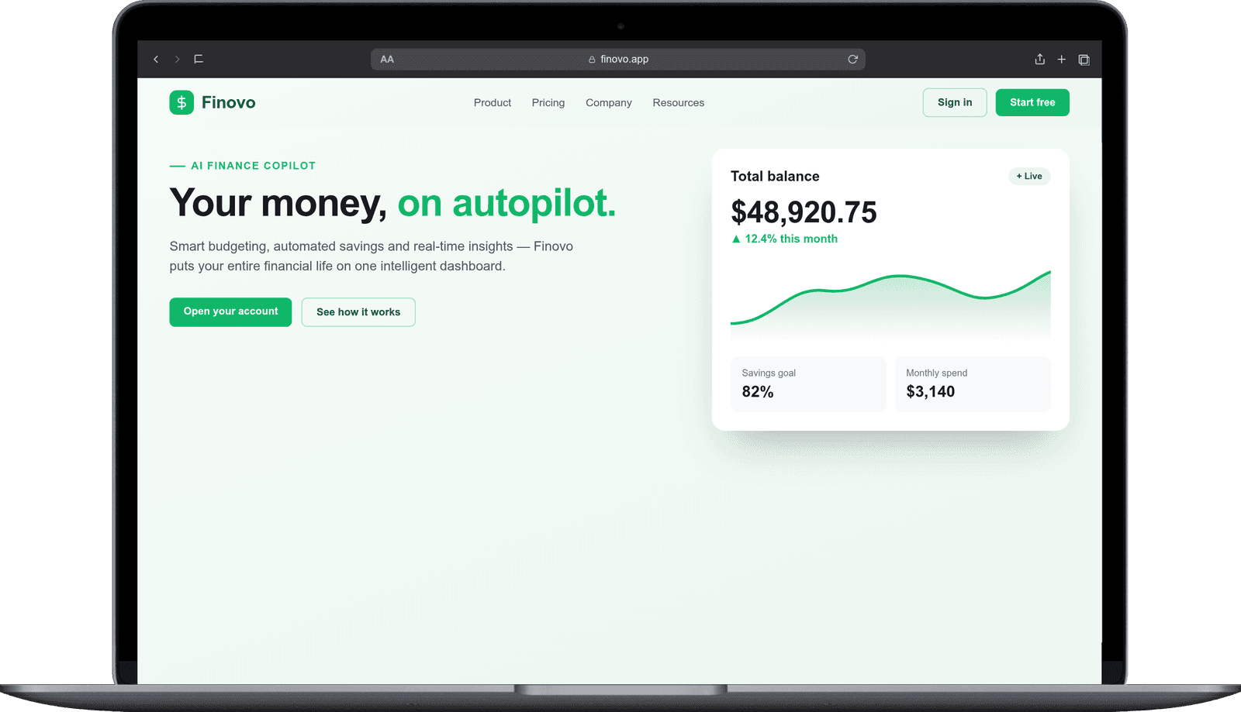Click the 'Your money, on autopilot.' headline
This screenshot has height=712, width=1241.
point(392,203)
